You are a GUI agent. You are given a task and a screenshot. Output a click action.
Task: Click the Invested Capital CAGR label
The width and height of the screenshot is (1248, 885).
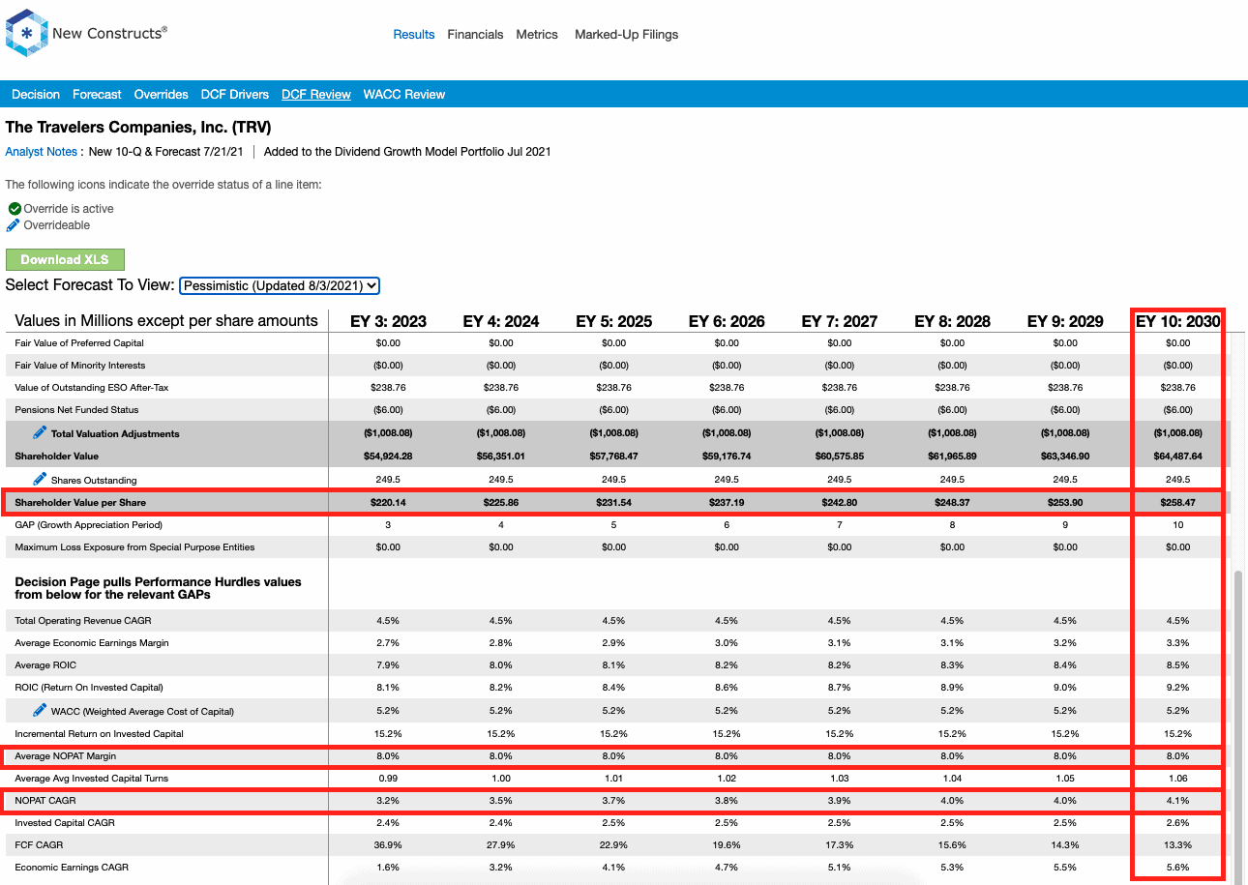click(67, 823)
